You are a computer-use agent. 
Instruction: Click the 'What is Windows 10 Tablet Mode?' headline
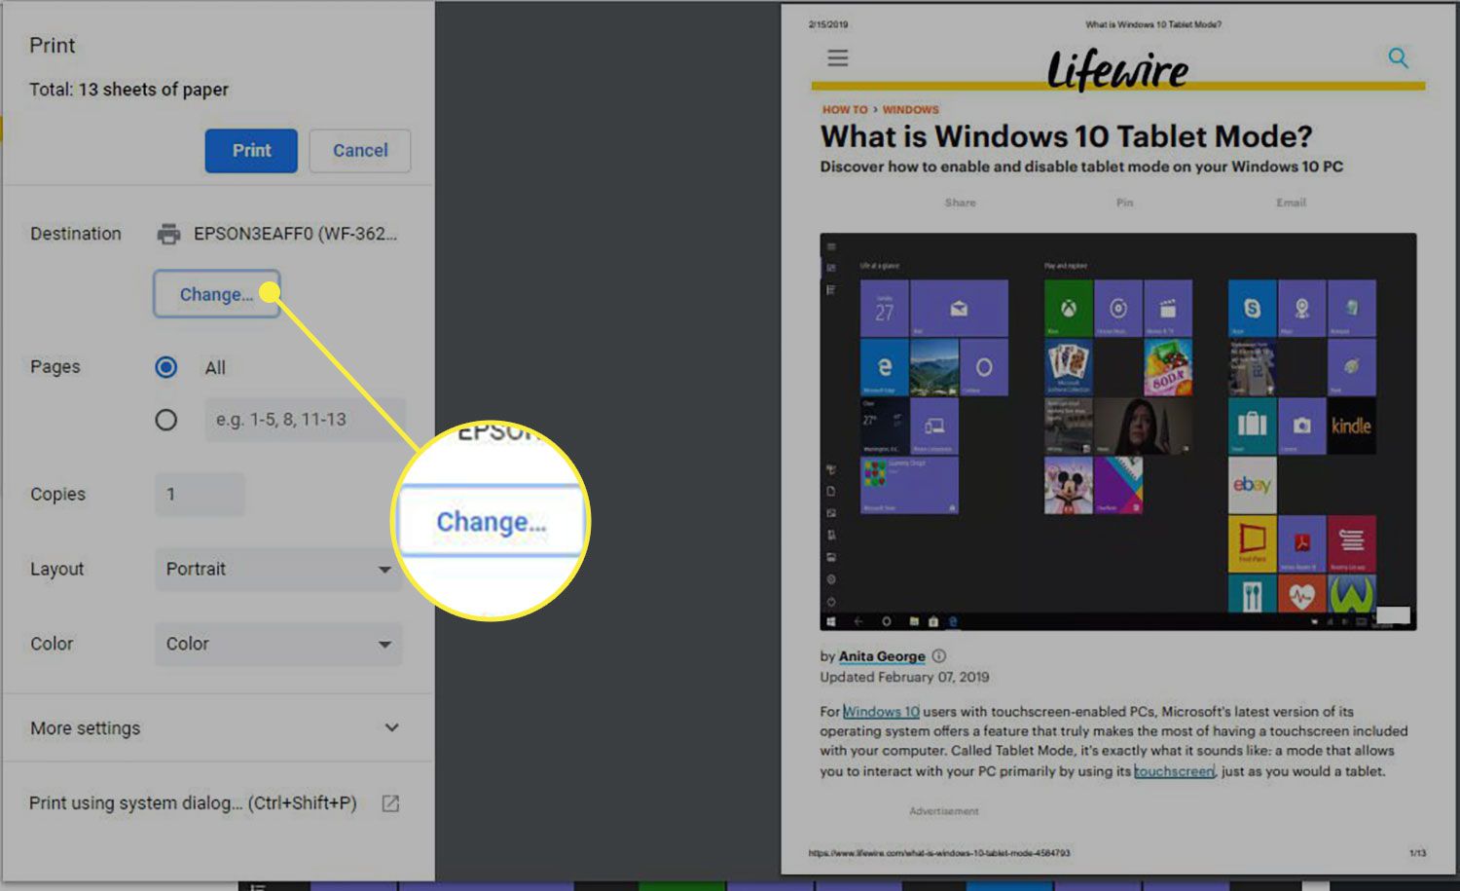point(1066,136)
